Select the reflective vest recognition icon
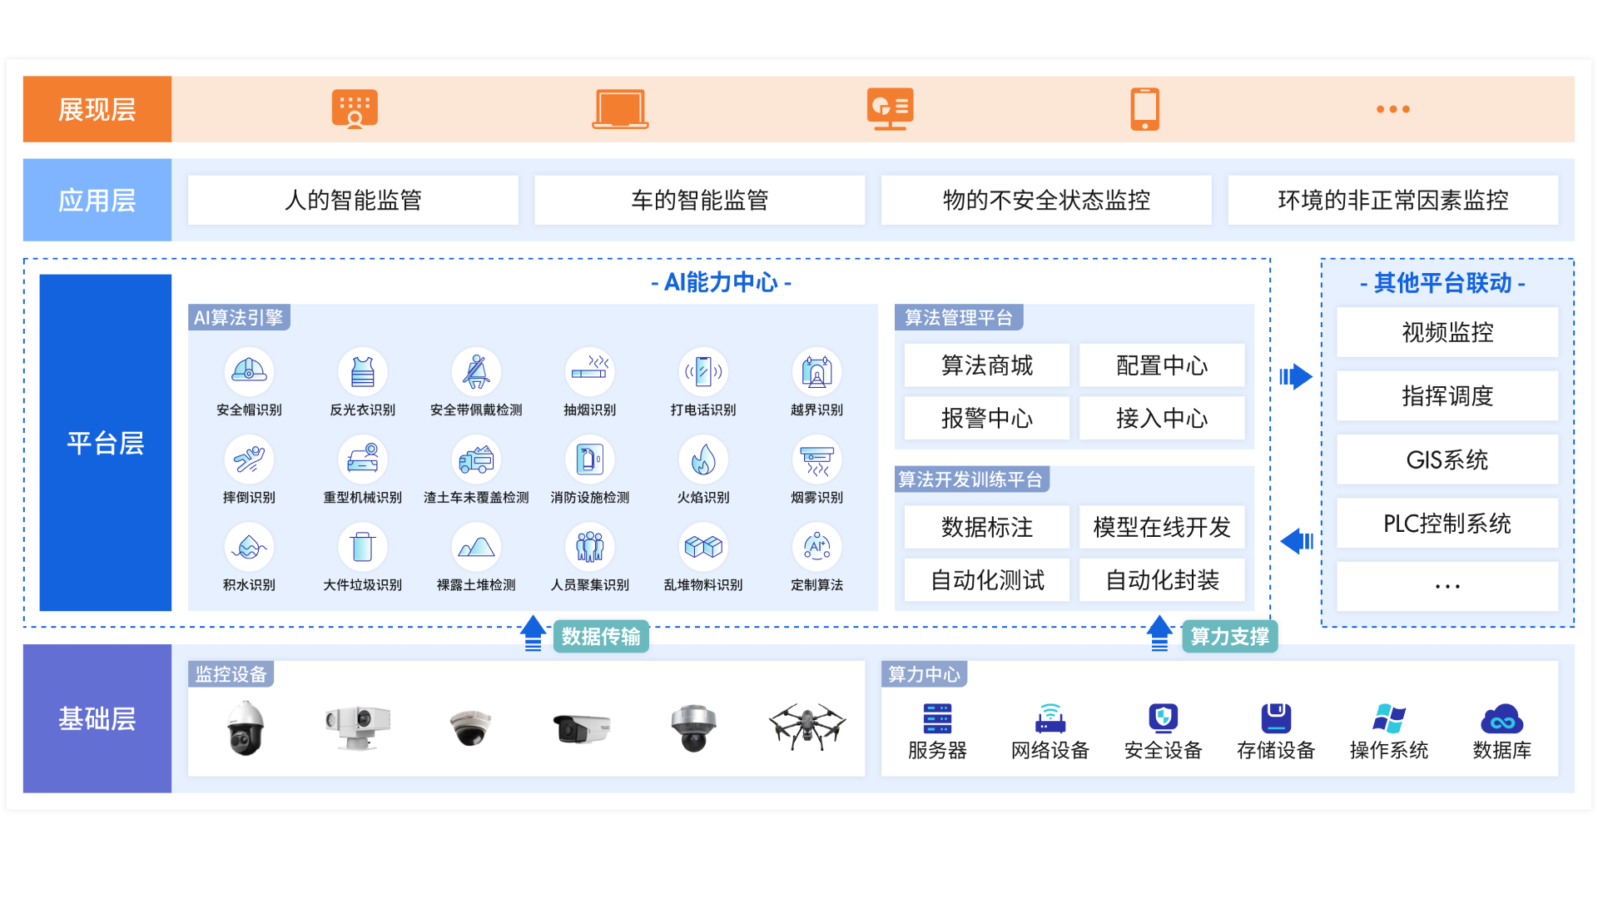1598x899 pixels. click(362, 371)
